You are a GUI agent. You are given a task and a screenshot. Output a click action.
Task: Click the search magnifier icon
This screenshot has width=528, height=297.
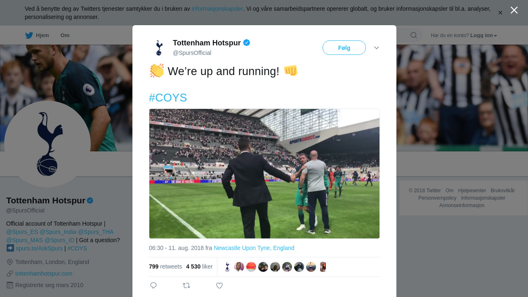click(413, 35)
